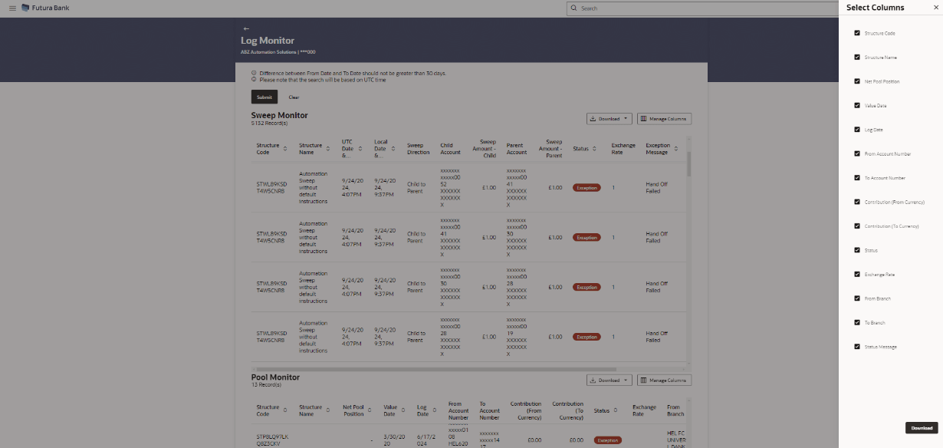
Task: Click the Futura Bank logo
Action: [44, 8]
